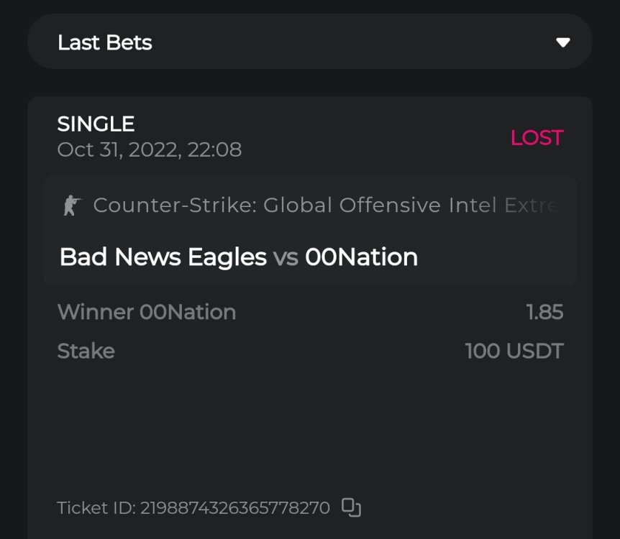Image resolution: width=620 pixels, height=539 pixels.
Task: Click the Oct 31, 2022 bet date
Action: click(x=149, y=149)
